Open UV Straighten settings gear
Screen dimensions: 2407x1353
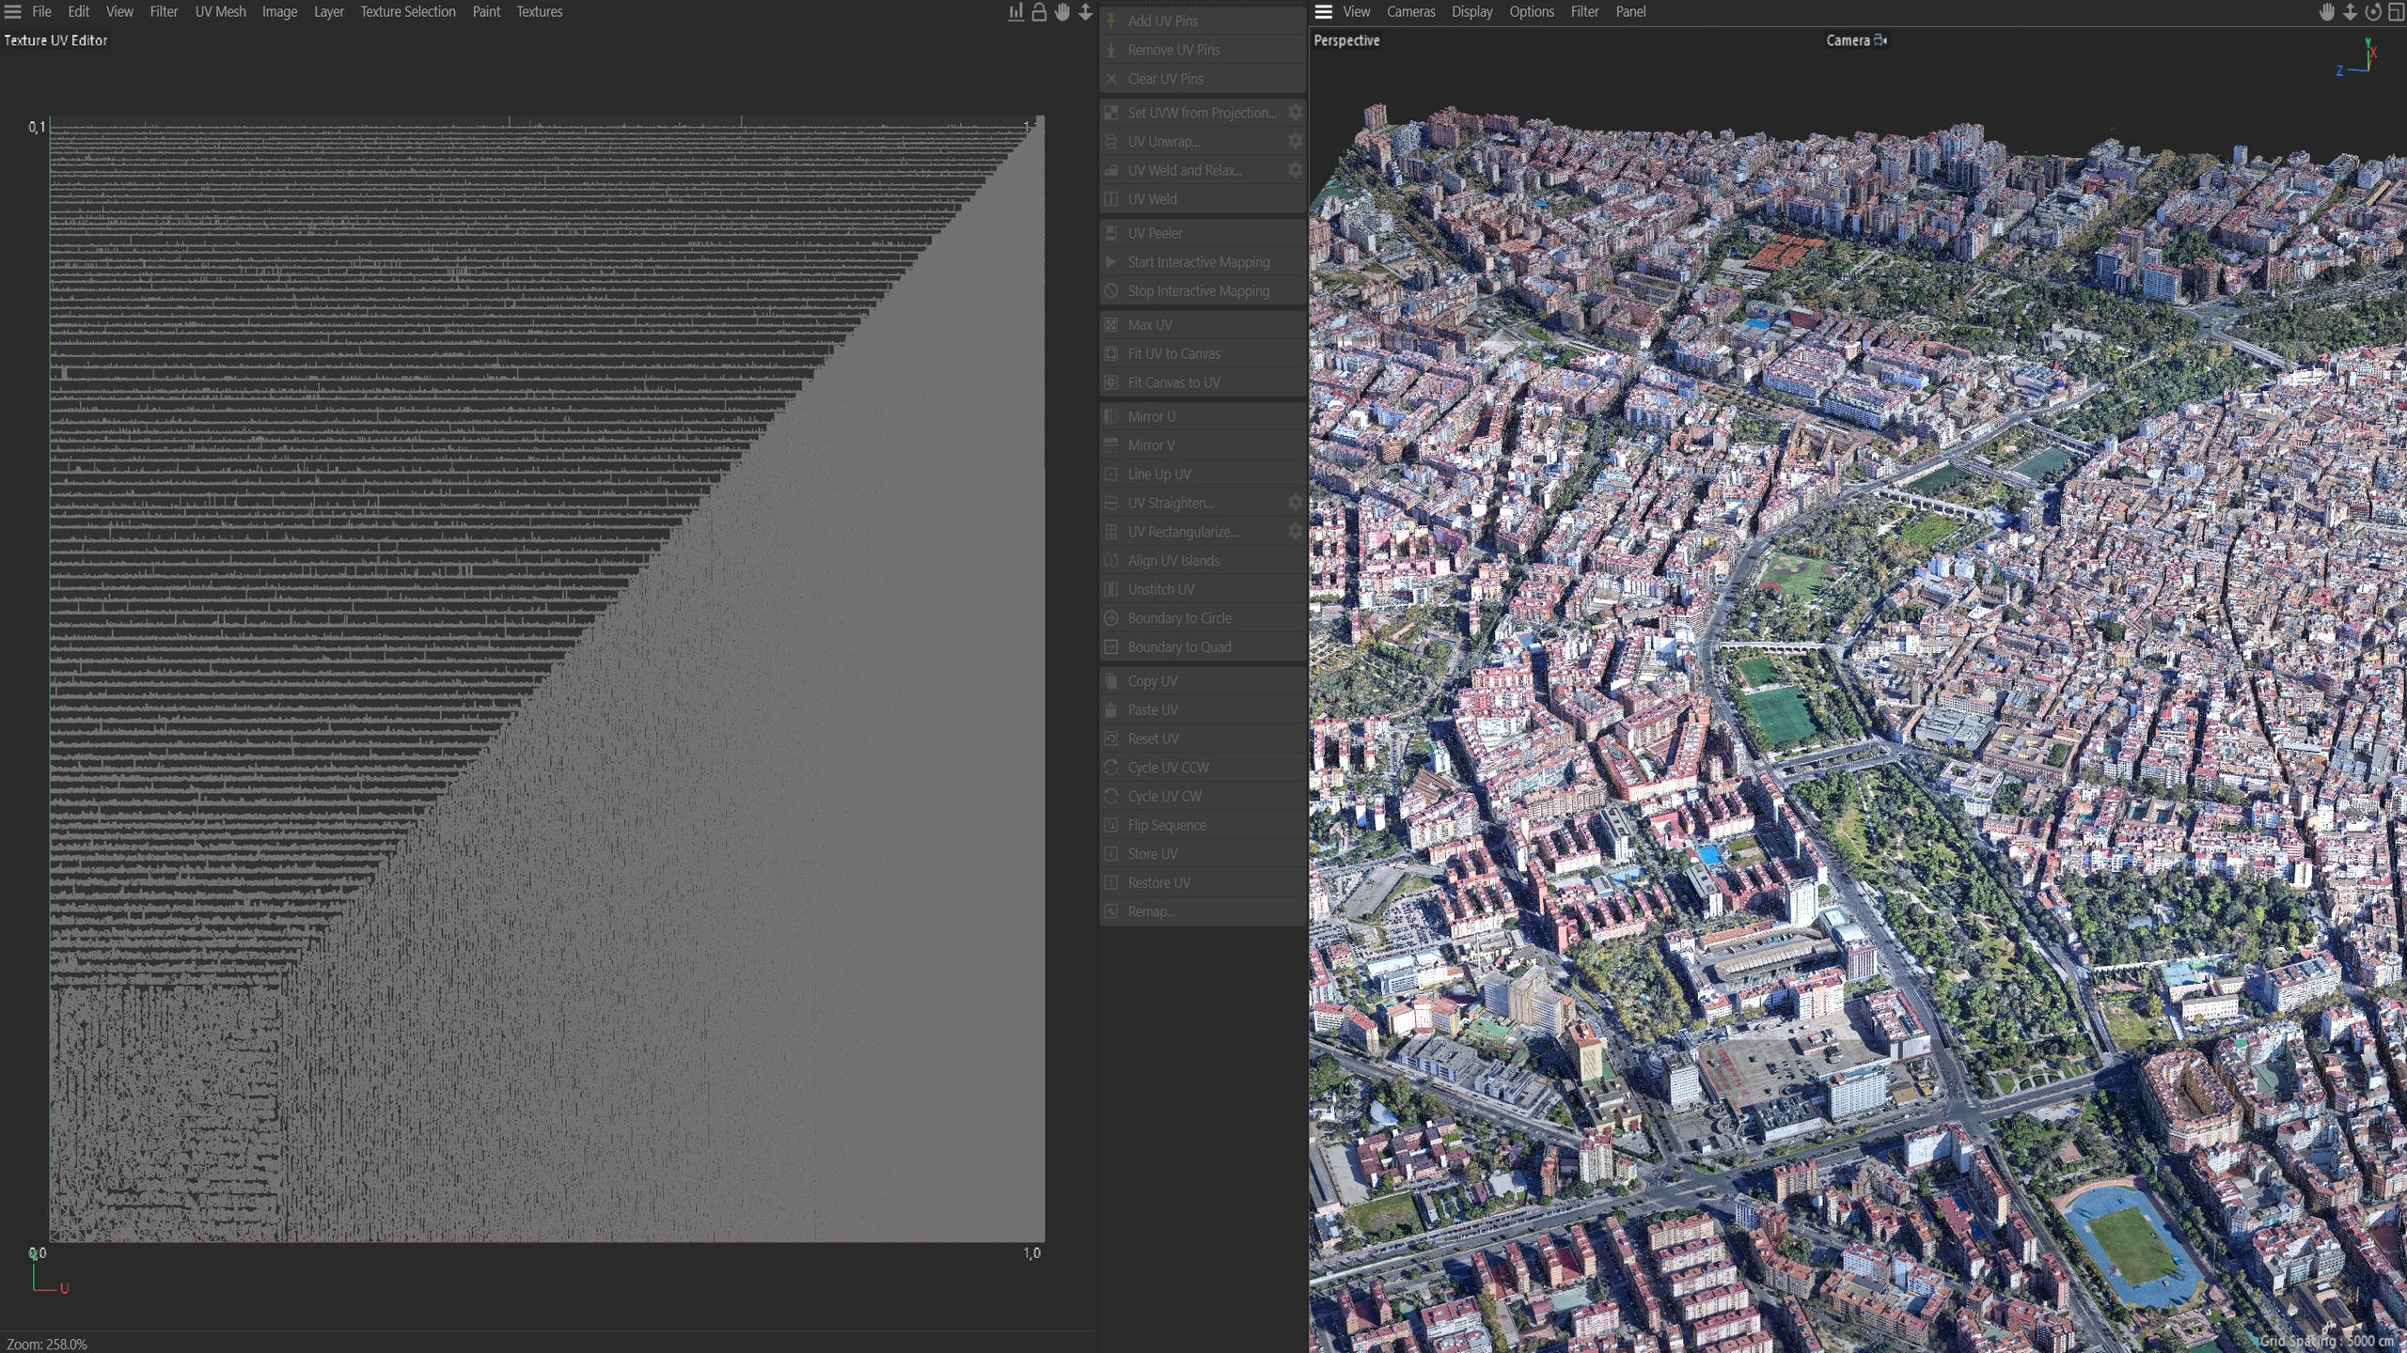(x=1295, y=503)
